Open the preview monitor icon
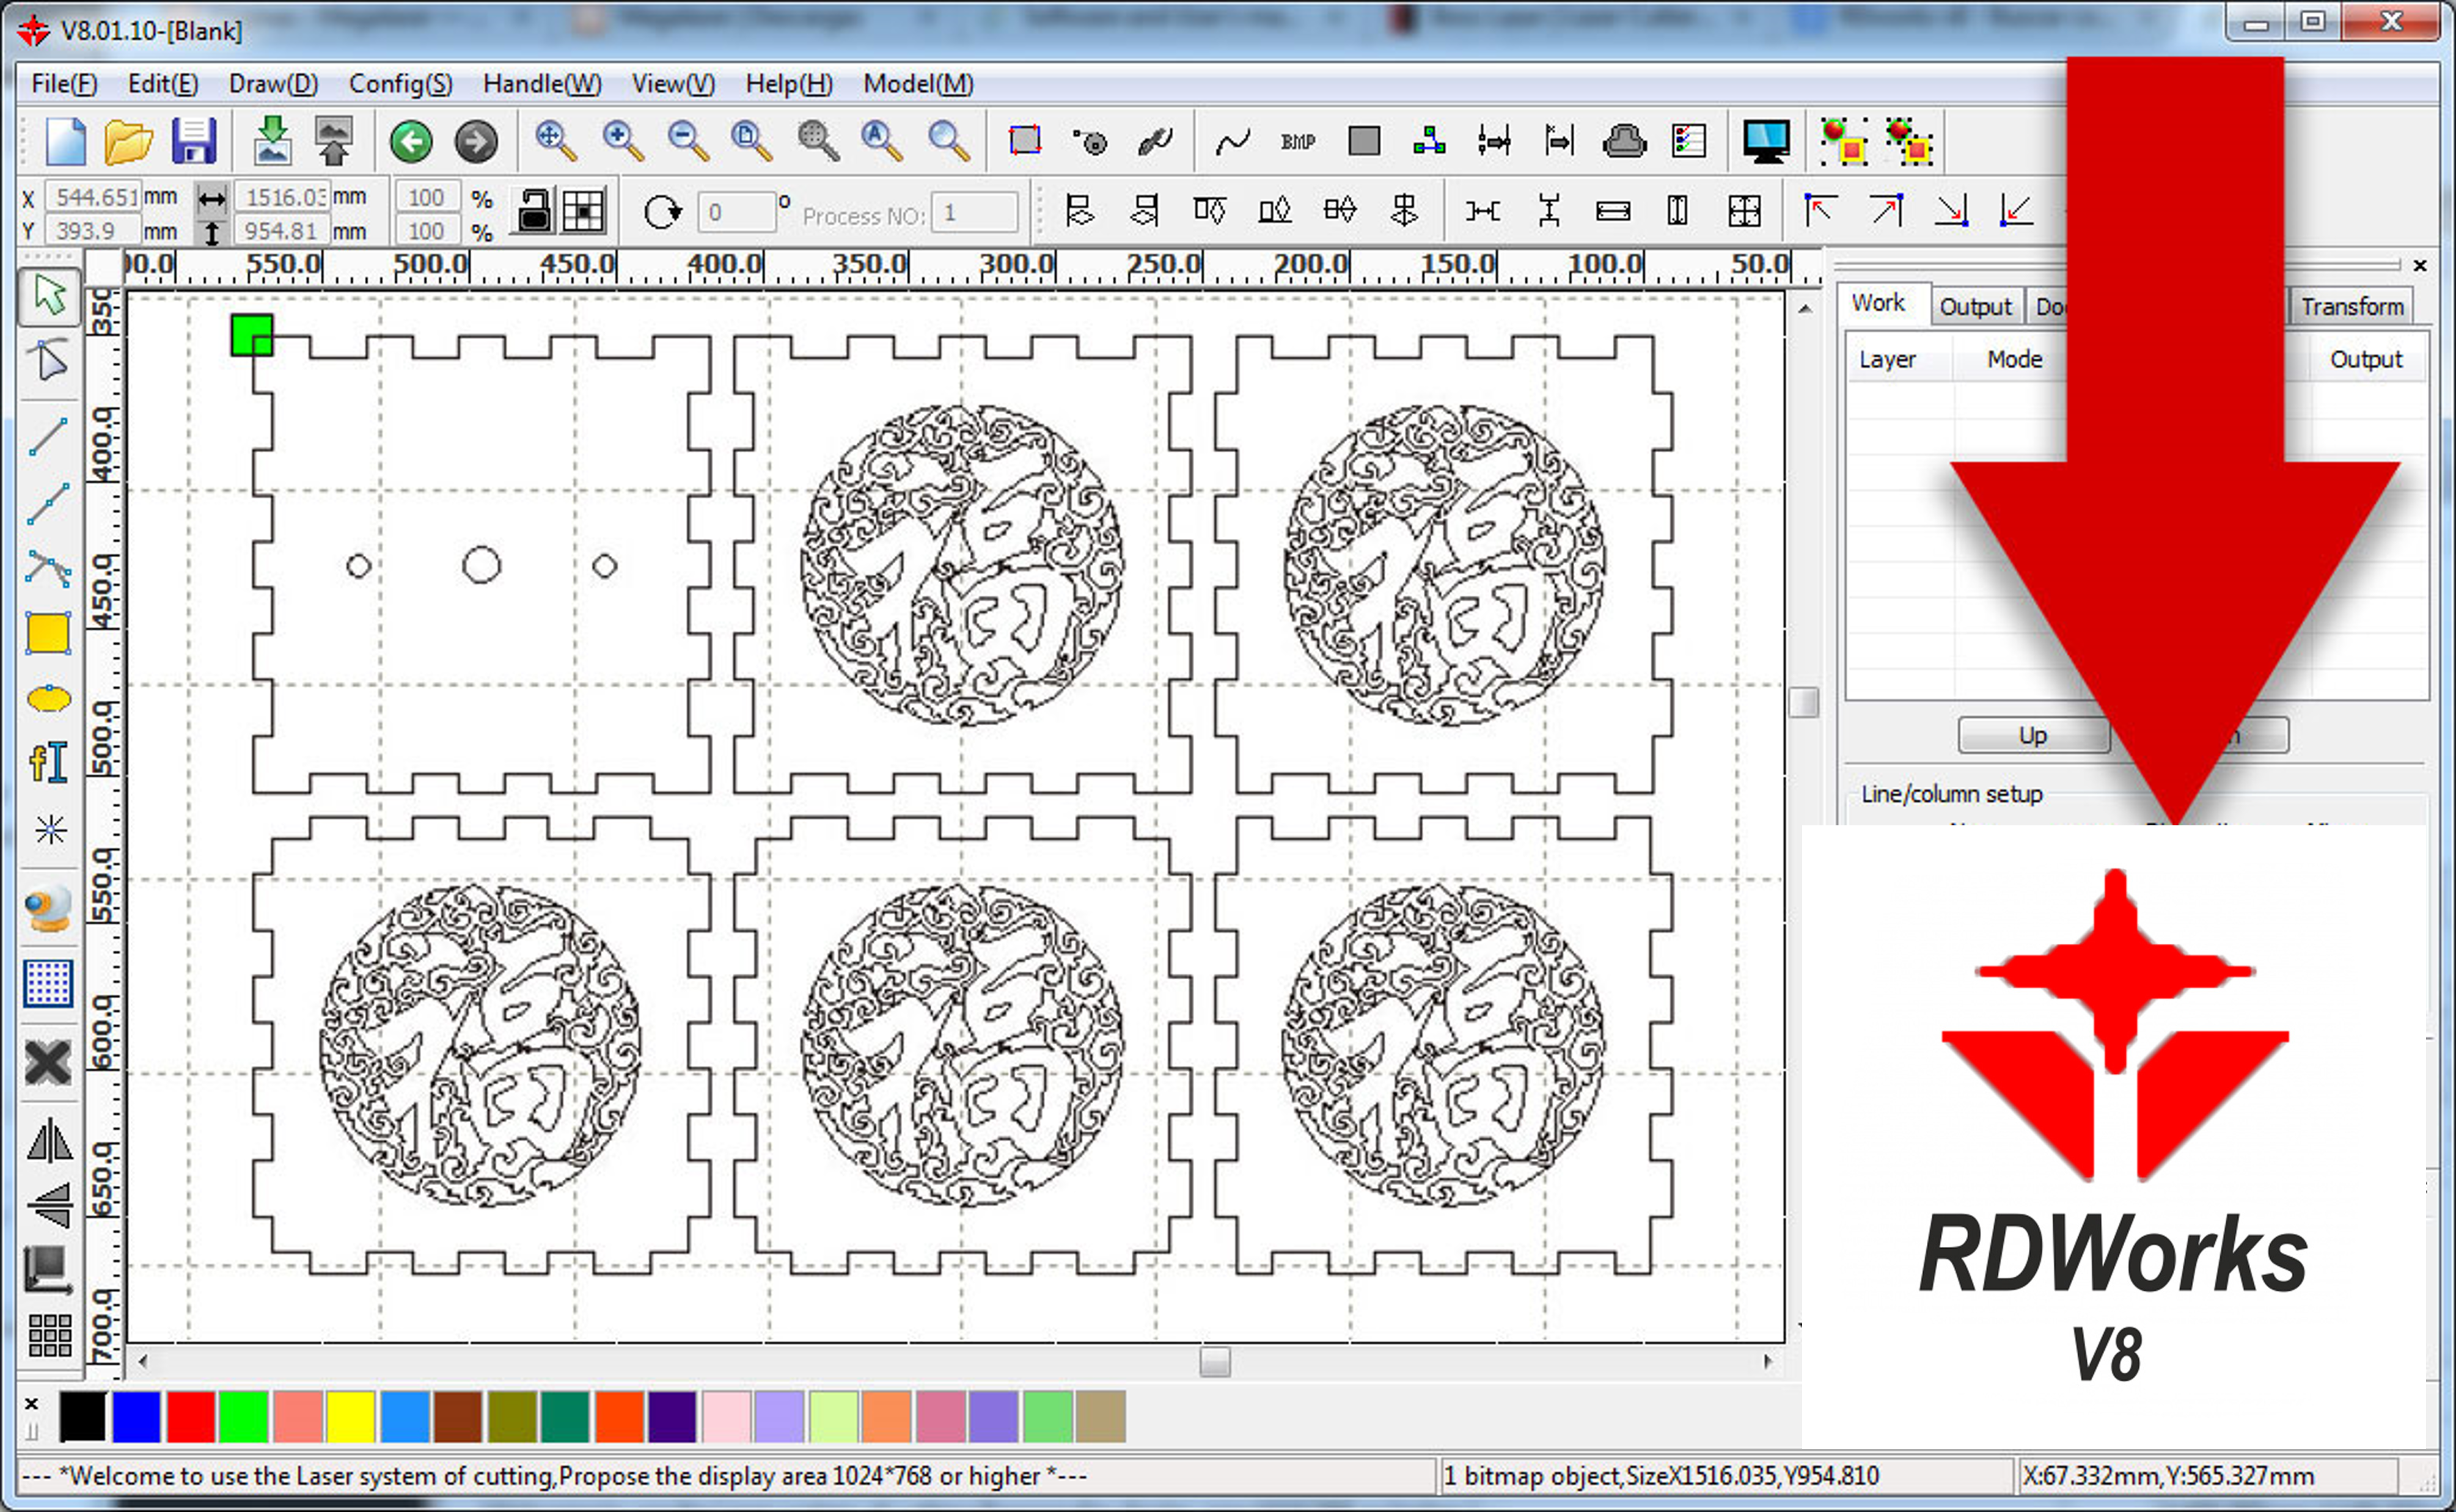This screenshot has width=2456, height=1512. [x=1765, y=142]
